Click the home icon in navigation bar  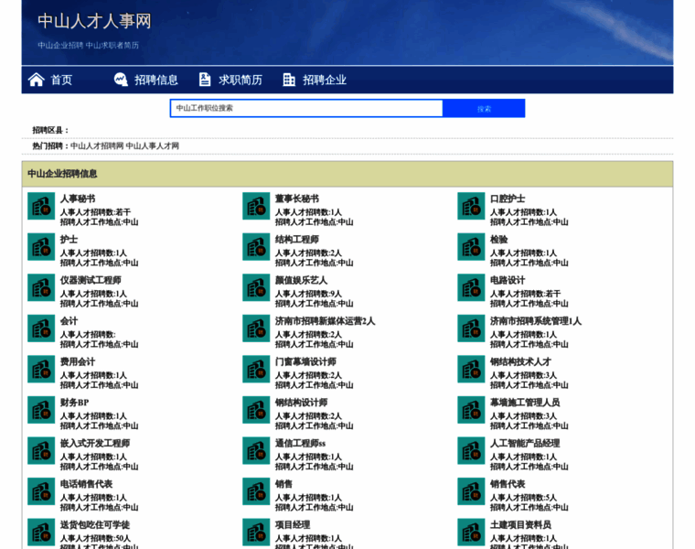click(36, 80)
